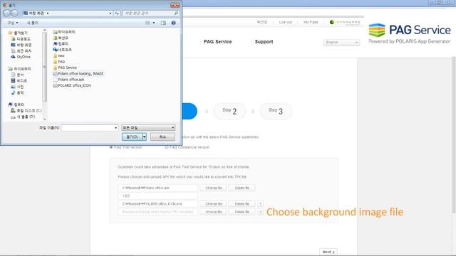The height and width of the screenshot is (256, 456).
Task: Open the English language dropdown on webpage
Action: 341,43
